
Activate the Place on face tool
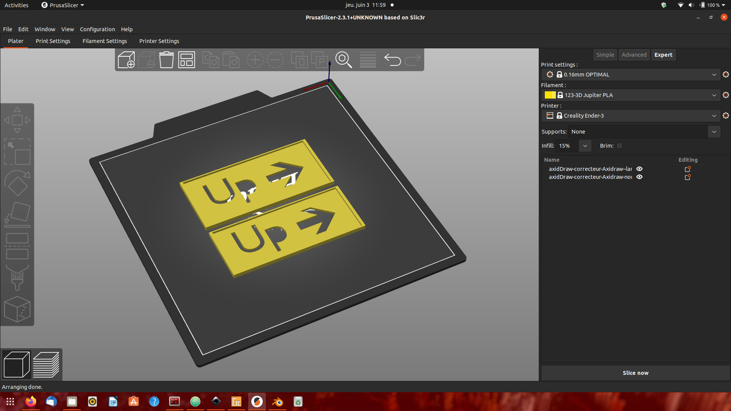17,213
